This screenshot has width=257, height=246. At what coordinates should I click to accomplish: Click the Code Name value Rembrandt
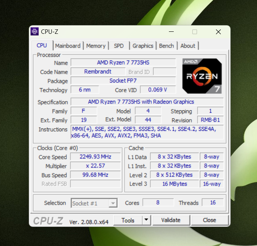pyautogui.click(x=98, y=72)
